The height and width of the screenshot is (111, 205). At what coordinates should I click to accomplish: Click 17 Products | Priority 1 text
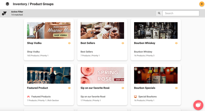[91, 100]
